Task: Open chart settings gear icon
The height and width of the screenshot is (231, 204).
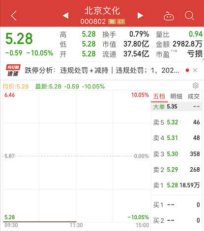Action: click(196, 85)
